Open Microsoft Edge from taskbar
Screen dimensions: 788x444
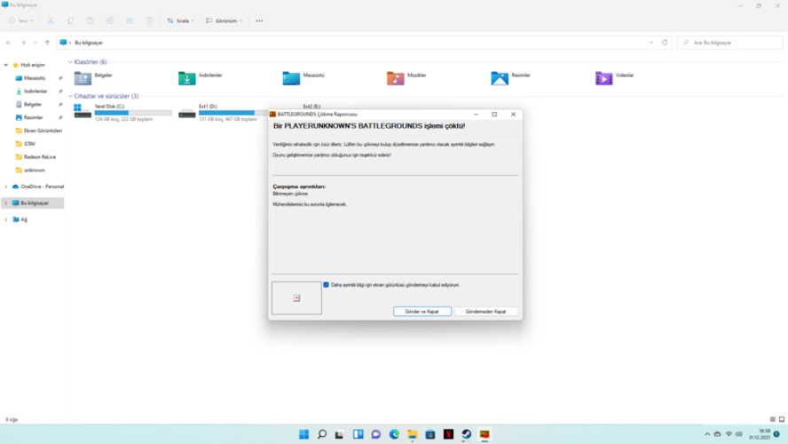(395, 434)
